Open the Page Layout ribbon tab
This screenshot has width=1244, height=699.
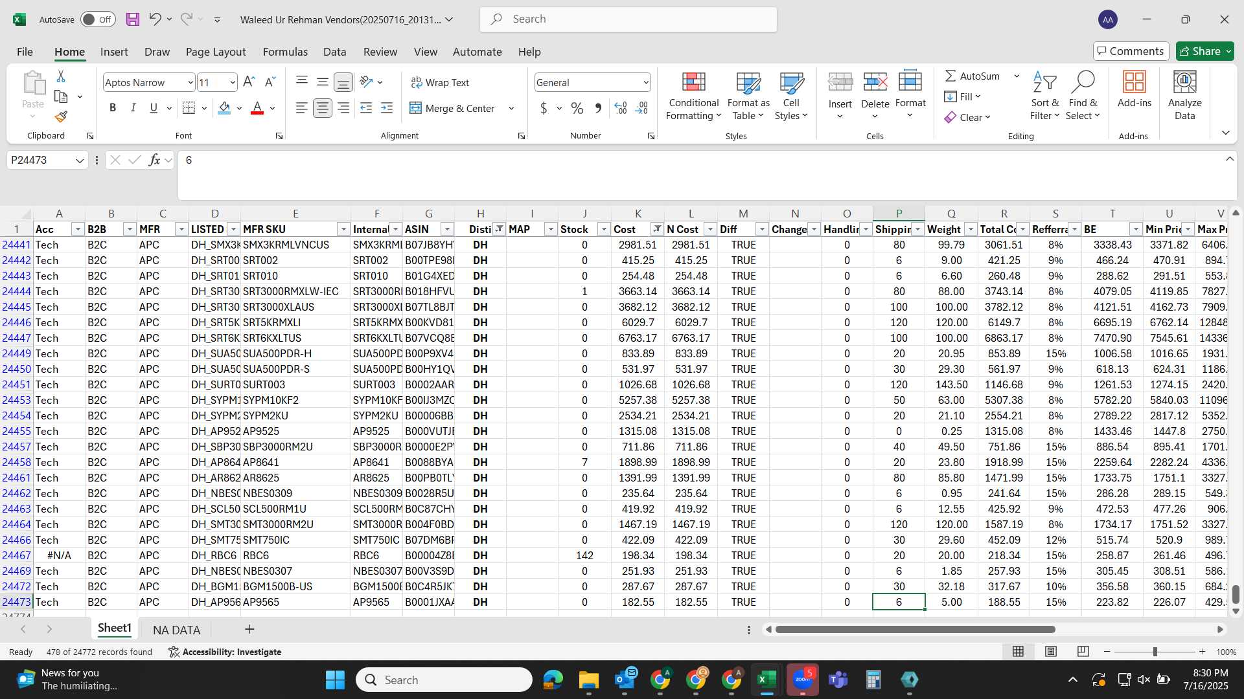216,52
